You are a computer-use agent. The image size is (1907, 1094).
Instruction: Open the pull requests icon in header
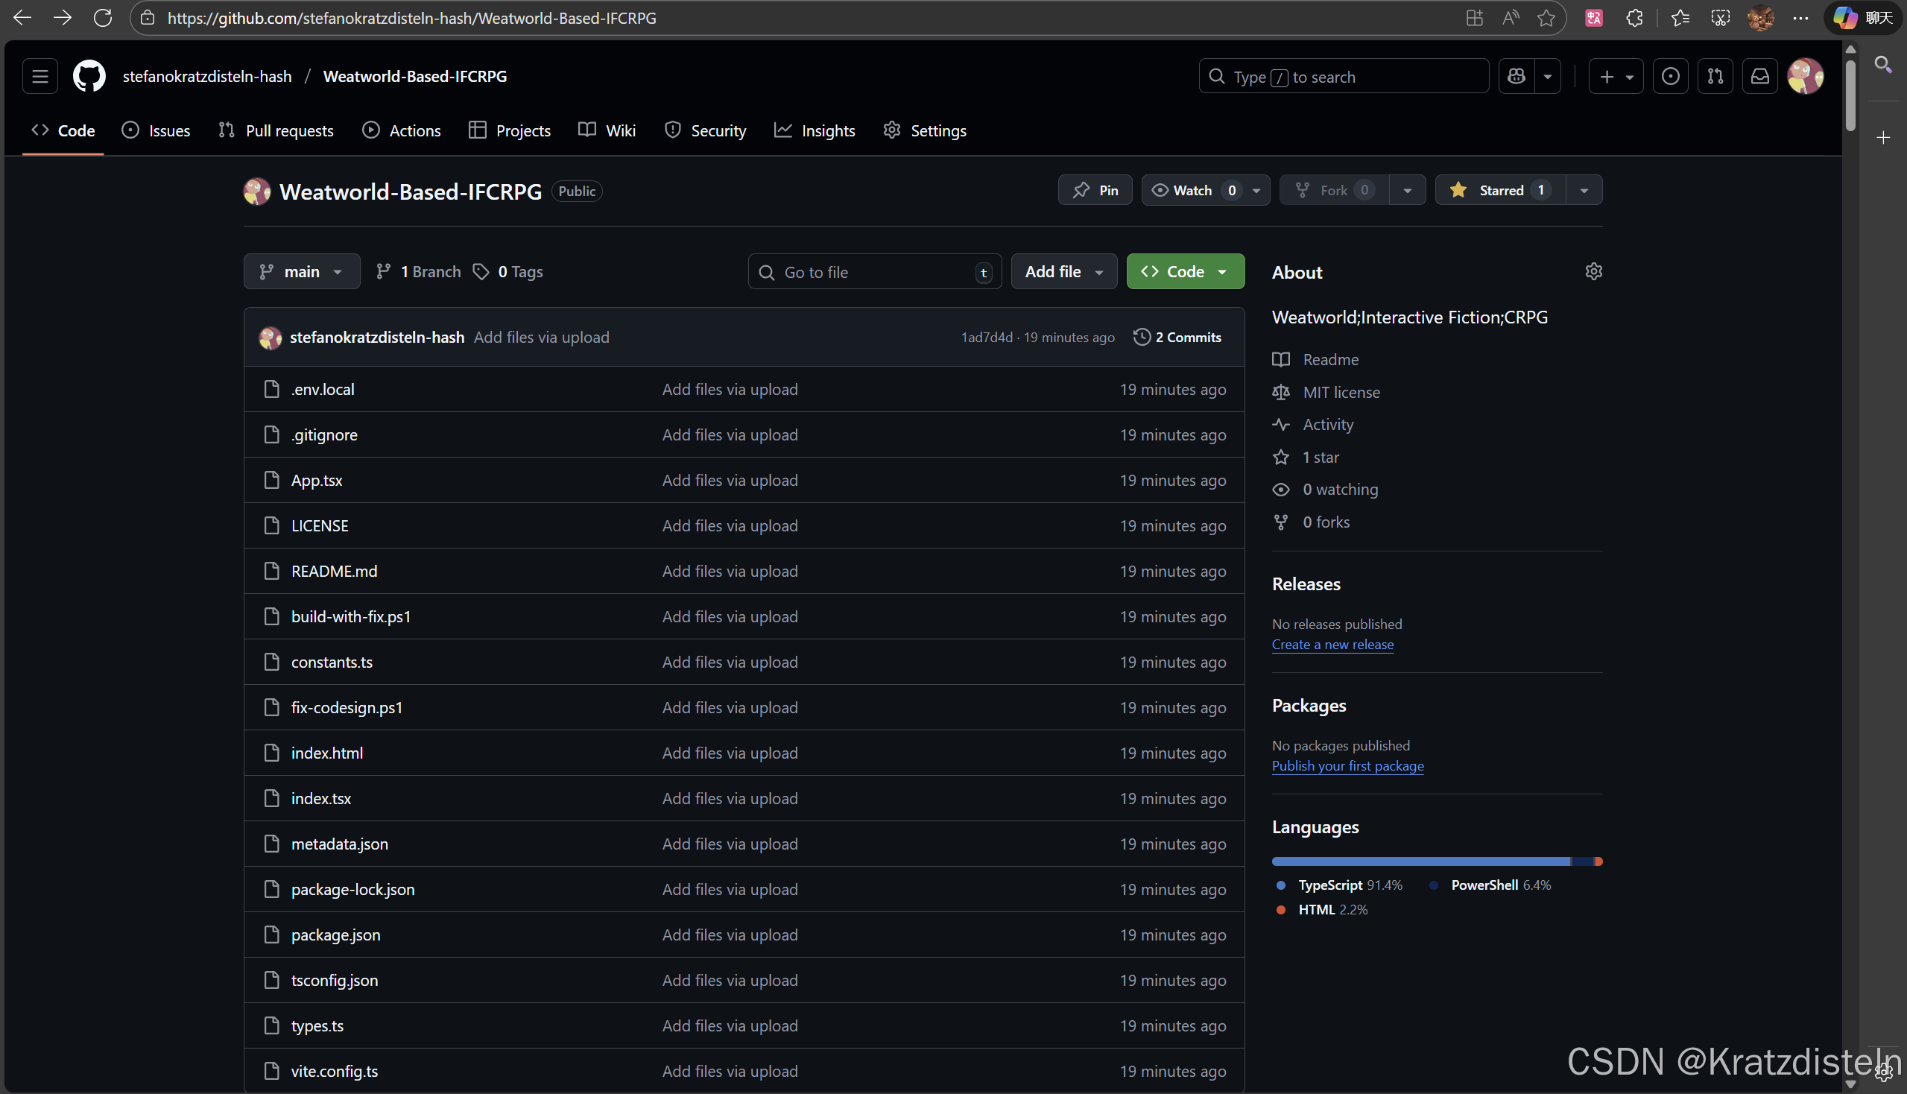[x=1715, y=77]
